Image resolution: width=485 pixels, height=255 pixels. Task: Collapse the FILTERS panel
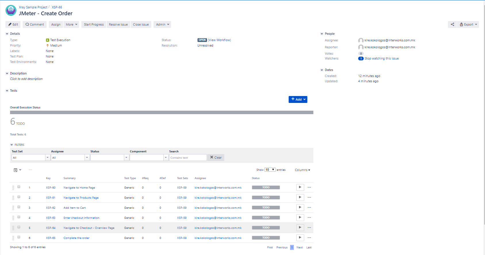point(12,145)
